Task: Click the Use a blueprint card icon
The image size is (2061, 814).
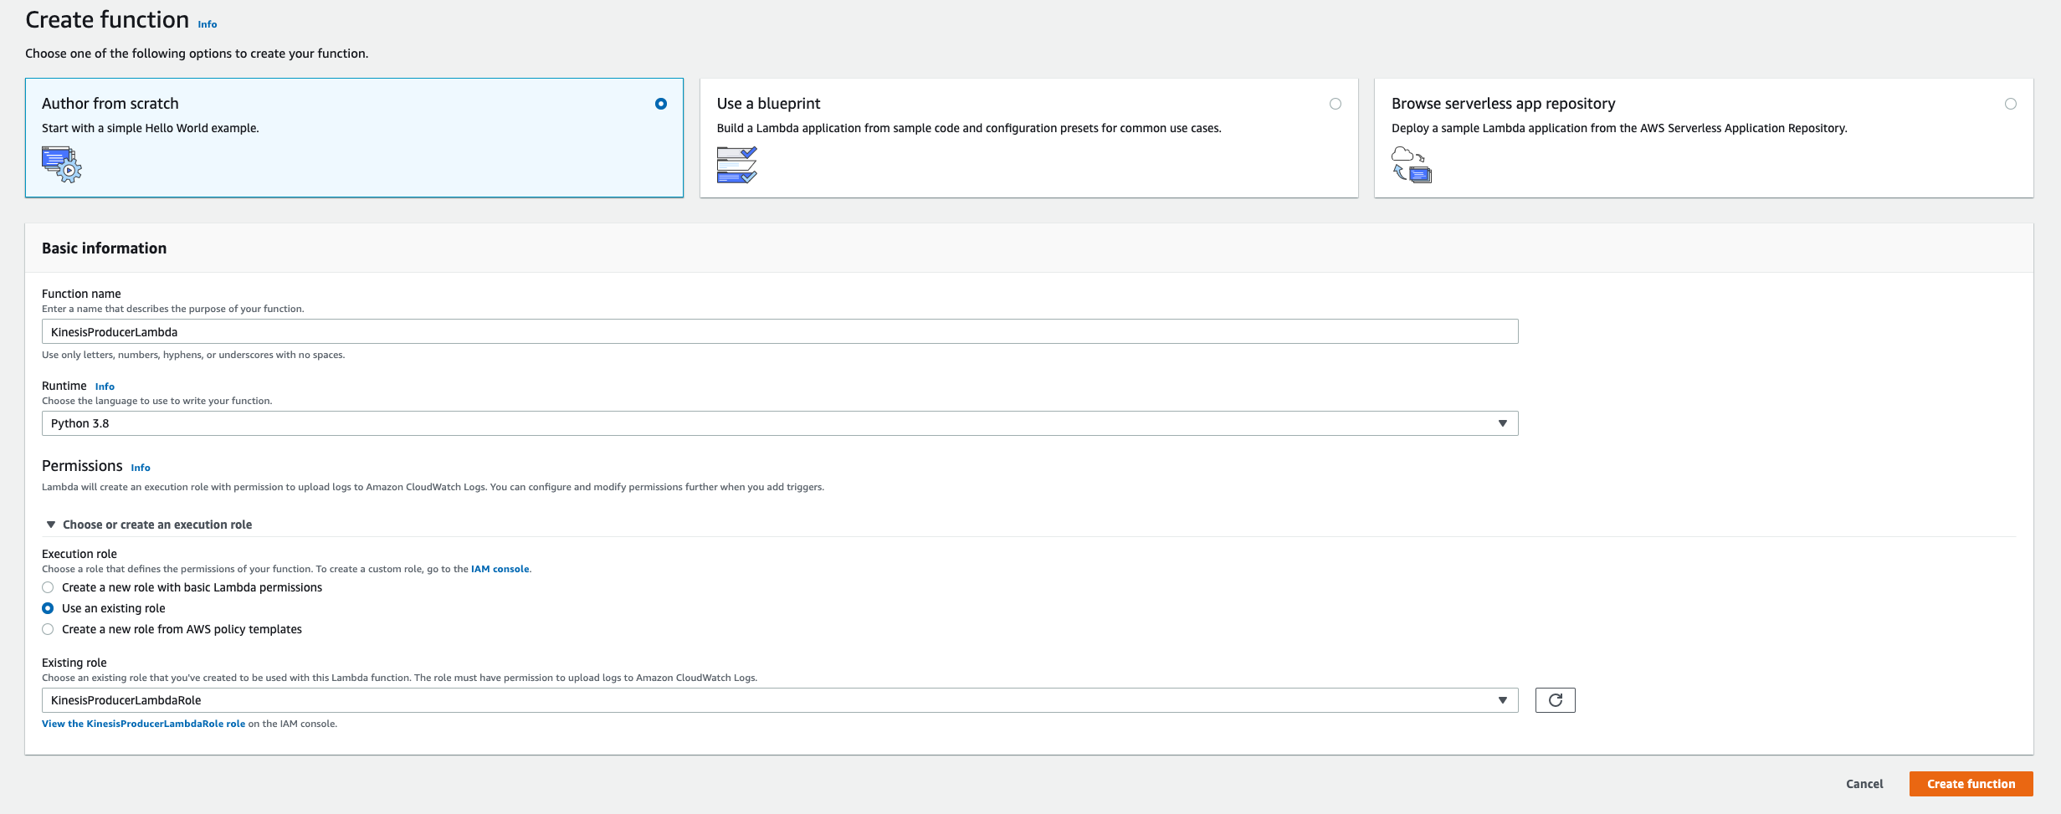Action: 736,165
